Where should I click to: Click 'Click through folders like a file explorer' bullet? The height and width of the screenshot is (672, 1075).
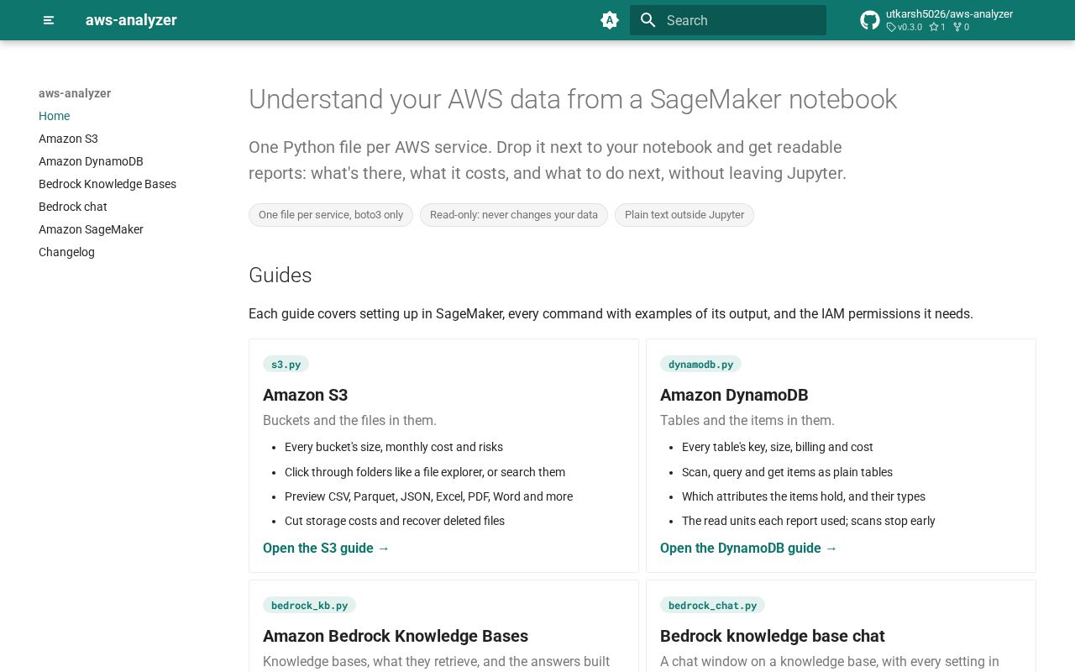click(x=425, y=472)
